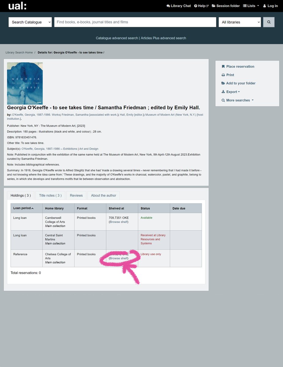Screen dimensions: 283x367
Task: Open the All libraries dropdown
Action: [x=240, y=22]
